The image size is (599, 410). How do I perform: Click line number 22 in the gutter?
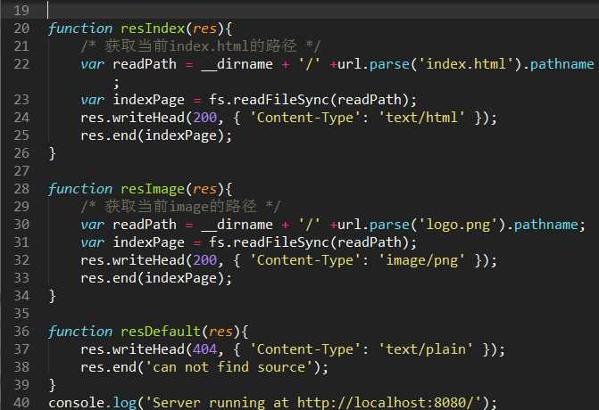21,63
